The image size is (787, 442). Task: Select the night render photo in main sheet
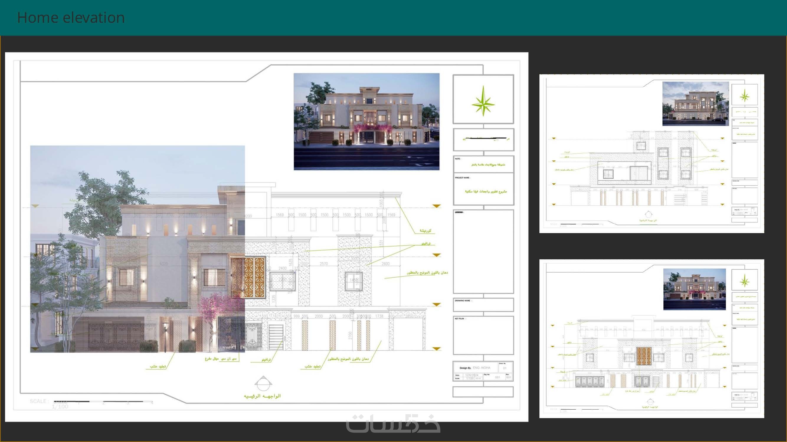(366, 121)
